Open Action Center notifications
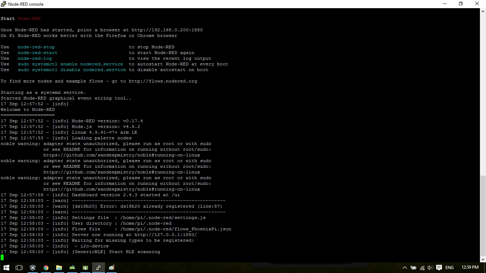This screenshot has width=486, height=273. pos(439,268)
